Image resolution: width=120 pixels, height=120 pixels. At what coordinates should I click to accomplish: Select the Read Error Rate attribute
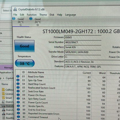click(36, 77)
